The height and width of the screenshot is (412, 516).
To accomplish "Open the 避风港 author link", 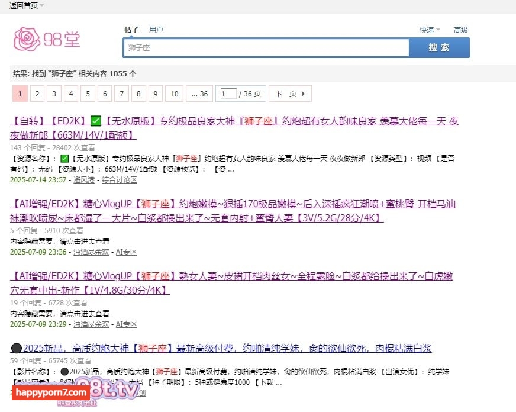I will pyautogui.click(x=85, y=179).
